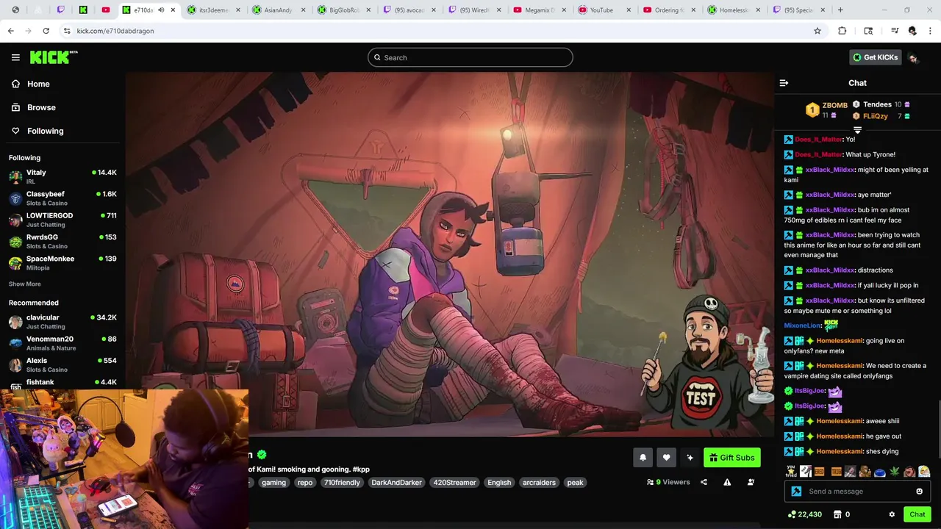Open the emoji picker in chat

[919, 492]
